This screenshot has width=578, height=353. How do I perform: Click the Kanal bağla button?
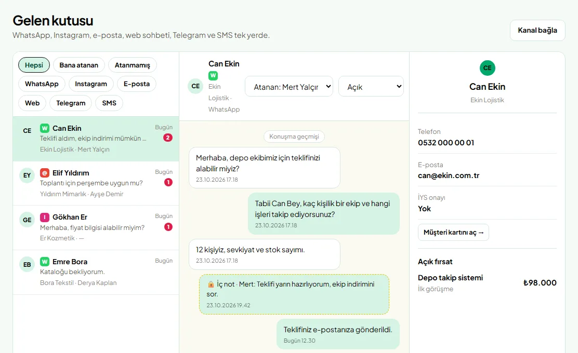coord(537,30)
